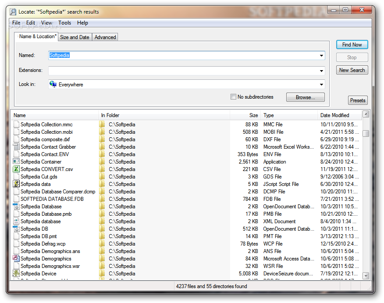The height and width of the screenshot is (303, 384).
Task: Click the Browse... button
Action: (306, 97)
